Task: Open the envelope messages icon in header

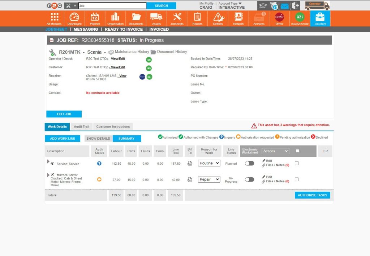Action: click(x=285, y=6)
